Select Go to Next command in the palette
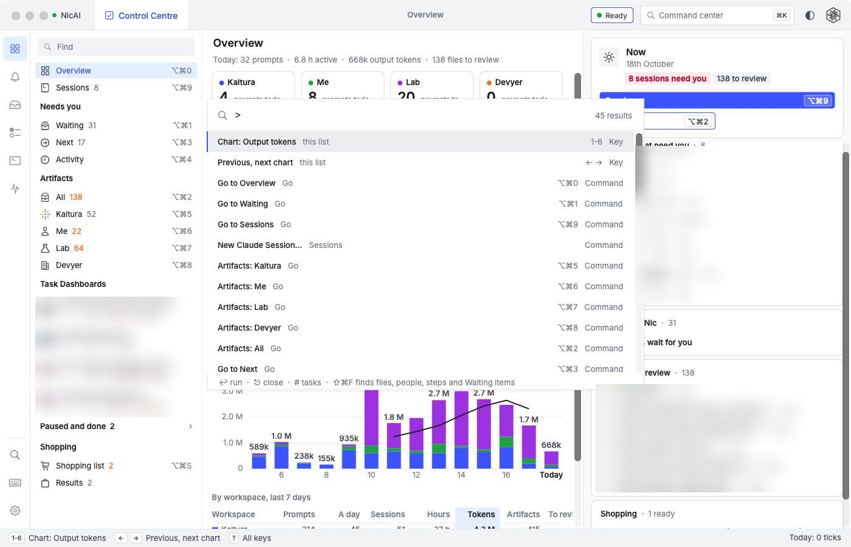 click(x=421, y=369)
